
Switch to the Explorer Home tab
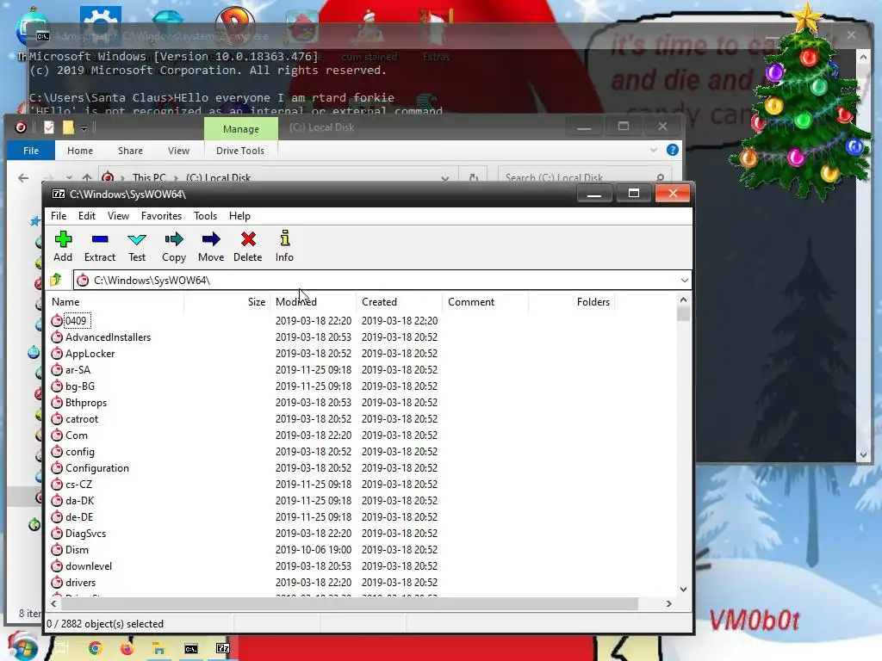point(80,151)
